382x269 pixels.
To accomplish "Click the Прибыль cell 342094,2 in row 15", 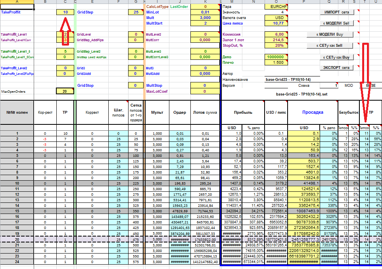I will coord(232,211).
